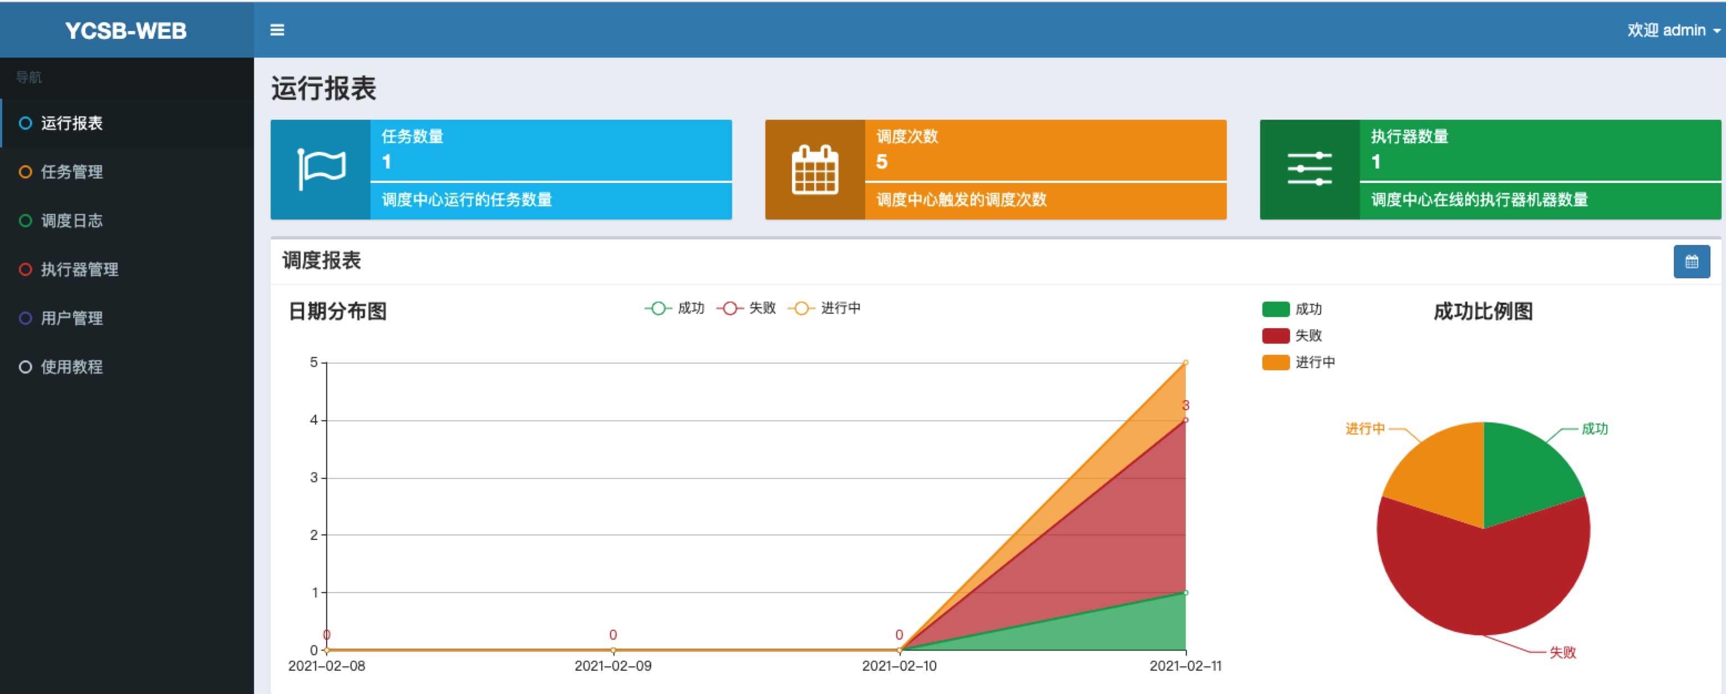Toggle 失败 in the pie chart legend
This screenshot has width=1726, height=694.
1292,335
